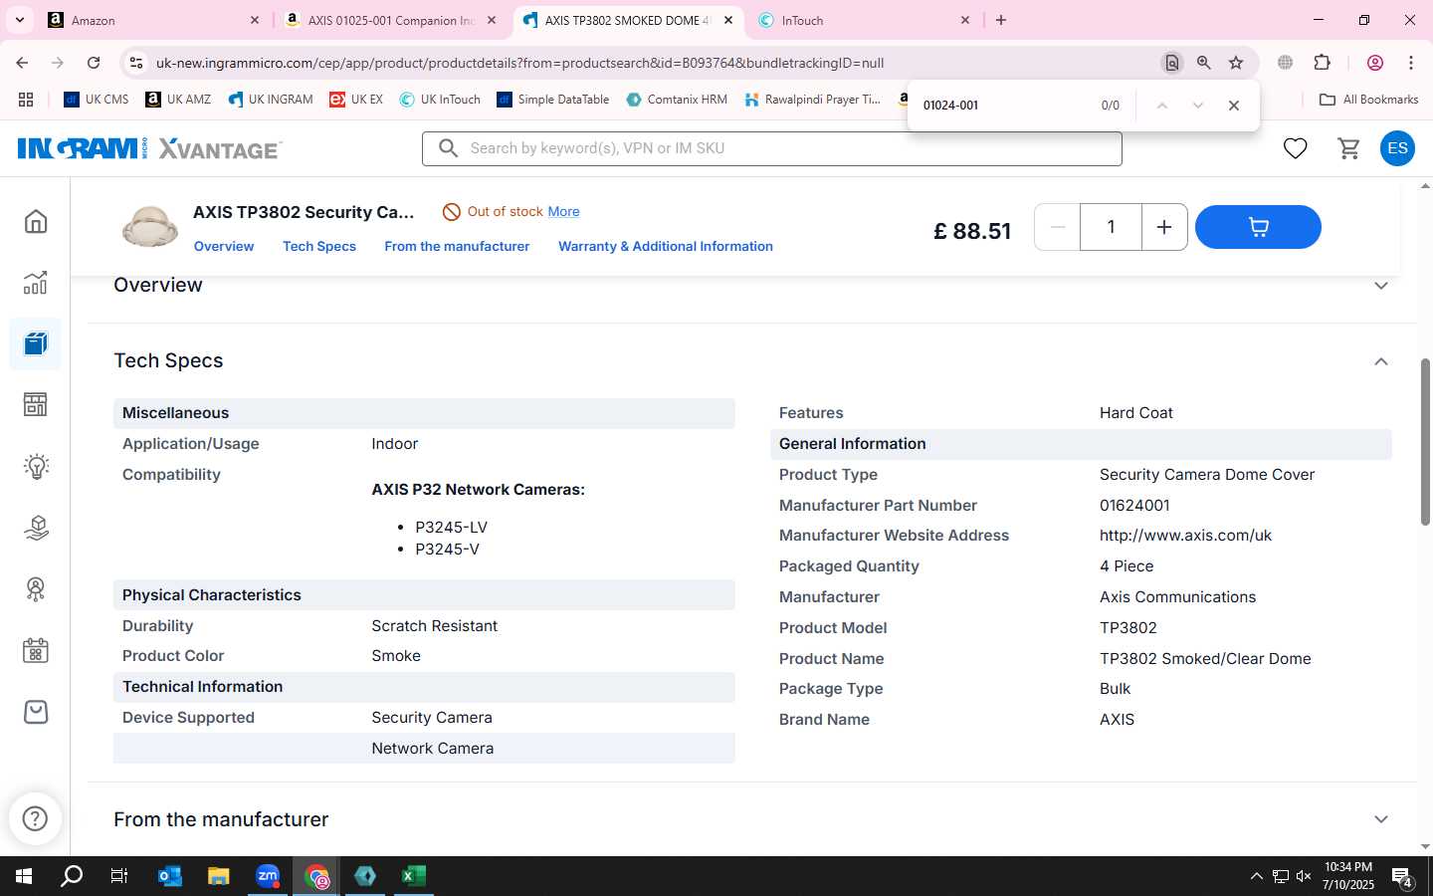Open the ES user profile avatar
The width and height of the screenshot is (1433, 896).
pyautogui.click(x=1397, y=148)
